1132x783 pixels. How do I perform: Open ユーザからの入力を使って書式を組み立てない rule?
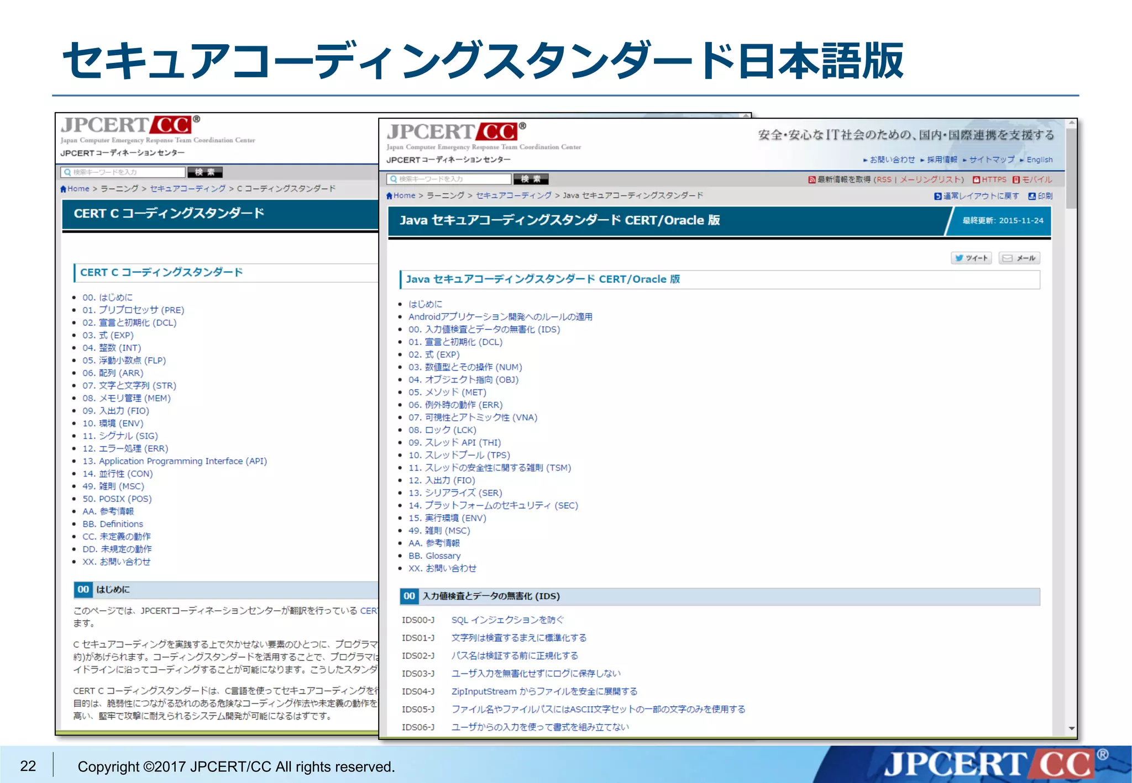pos(540,727)
